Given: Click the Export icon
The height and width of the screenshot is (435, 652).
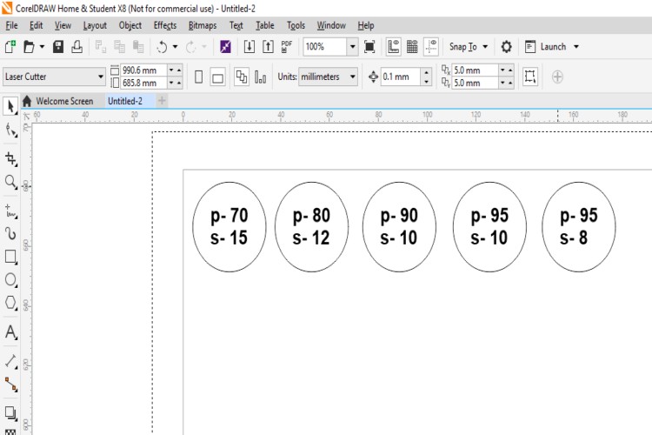Looking at the screenshot, I should click(269, 47).
